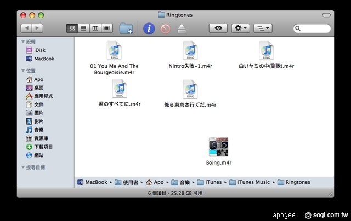Create a new folder from toolbar

click(126, 28)
